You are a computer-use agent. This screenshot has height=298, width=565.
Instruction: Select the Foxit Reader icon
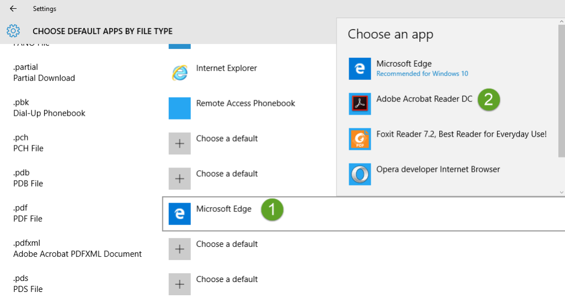click(x=360, y=139)
